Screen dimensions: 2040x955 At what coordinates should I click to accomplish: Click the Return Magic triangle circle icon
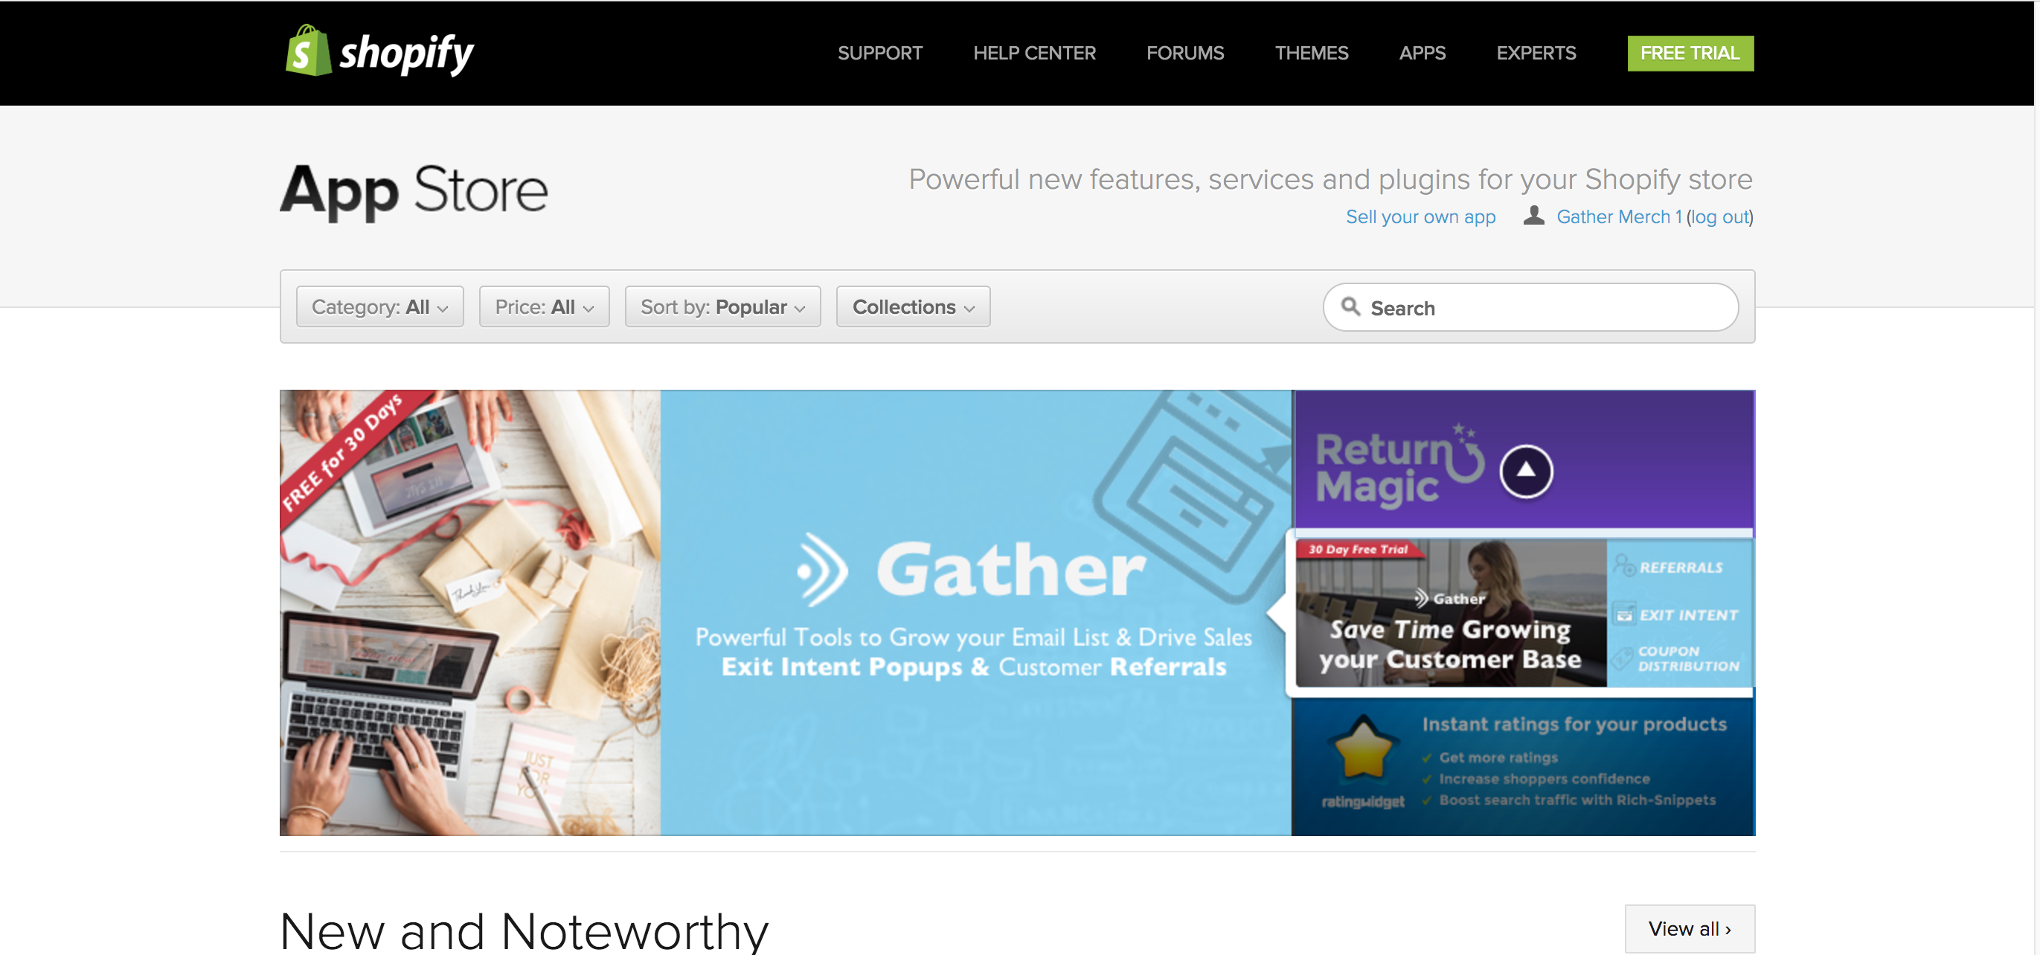pyautogui.click(x=1526, y=471)
